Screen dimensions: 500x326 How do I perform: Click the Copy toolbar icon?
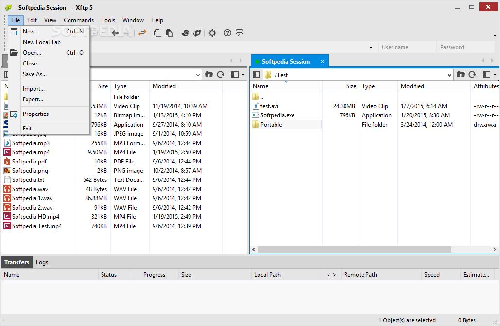pyautogui.click(x=157, y=33)
